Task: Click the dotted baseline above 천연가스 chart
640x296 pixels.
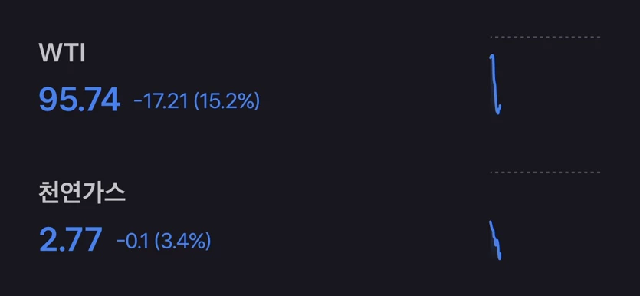Action: coord(545,173)
